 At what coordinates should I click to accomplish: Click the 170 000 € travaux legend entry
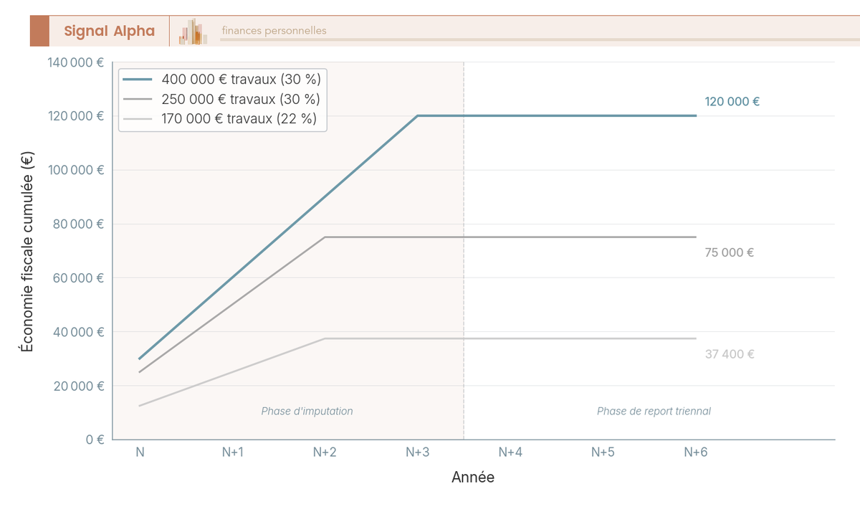[239, 119]
